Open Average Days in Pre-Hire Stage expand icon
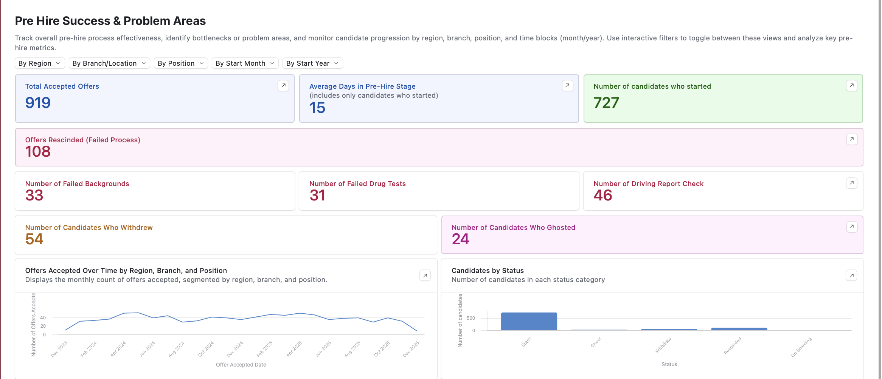 (567, 86)
